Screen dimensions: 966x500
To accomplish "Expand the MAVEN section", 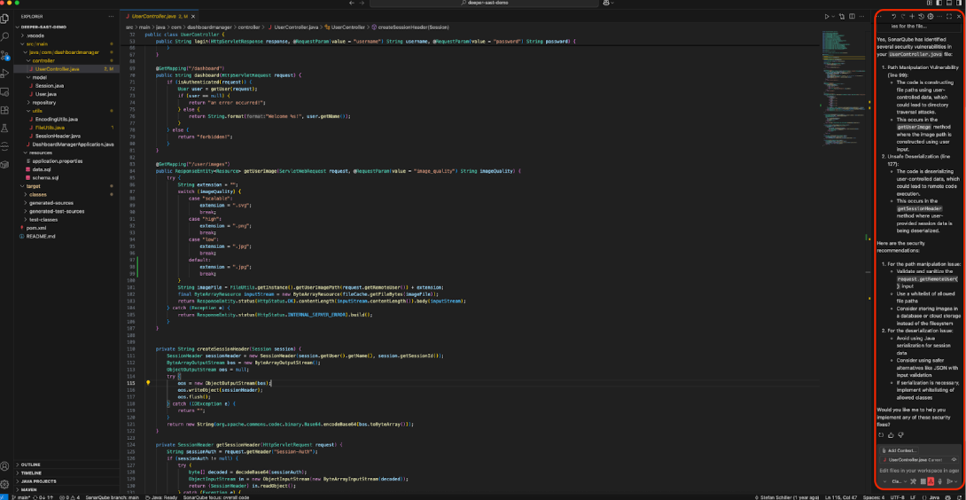I will 29,488.
